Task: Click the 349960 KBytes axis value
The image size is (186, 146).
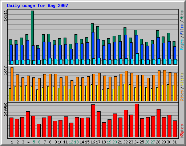Action: coord(5,109)
